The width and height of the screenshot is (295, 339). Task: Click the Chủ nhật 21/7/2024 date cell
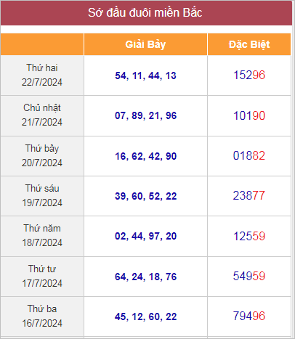click(x=42, y=115)
